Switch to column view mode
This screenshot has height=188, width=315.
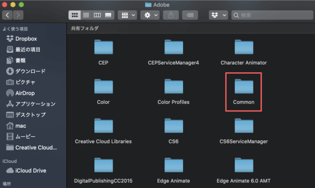(97, 15)
